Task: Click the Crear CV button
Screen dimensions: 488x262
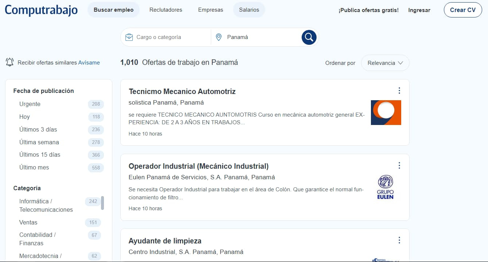Action: click(x=463, y=10)
